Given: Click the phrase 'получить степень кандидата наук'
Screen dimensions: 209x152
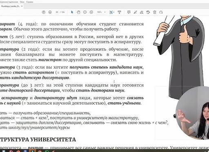Looking at the screenshot, I should coord(106,67).
